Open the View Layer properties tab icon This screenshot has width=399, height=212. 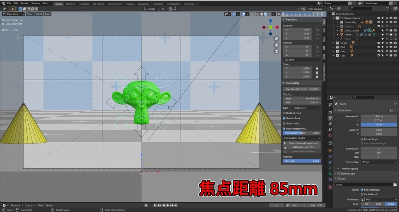coord(330,124)
